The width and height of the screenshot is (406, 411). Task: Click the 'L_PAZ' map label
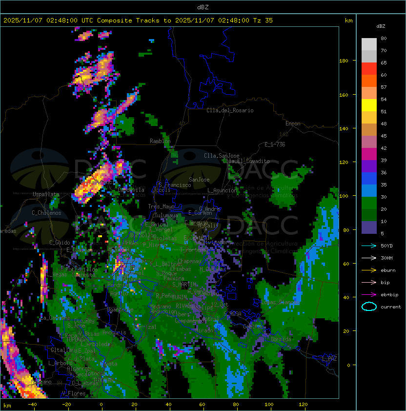(329, 359)
